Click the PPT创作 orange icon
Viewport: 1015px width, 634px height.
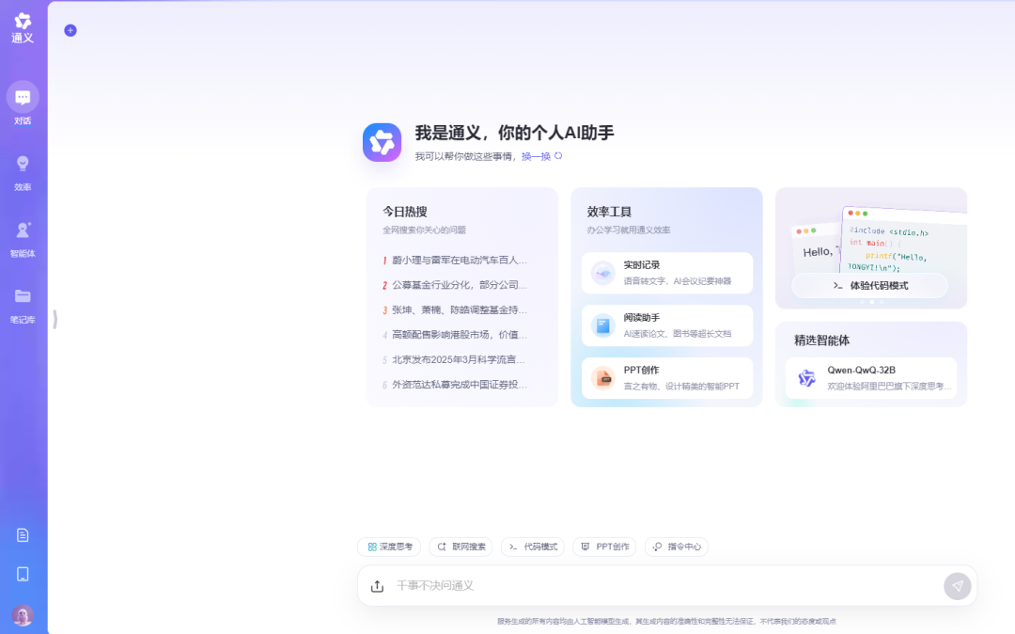[x=602, y=378]
